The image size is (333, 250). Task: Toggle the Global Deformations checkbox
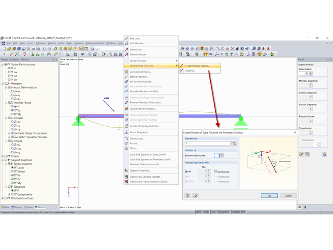tap(6, 64)
